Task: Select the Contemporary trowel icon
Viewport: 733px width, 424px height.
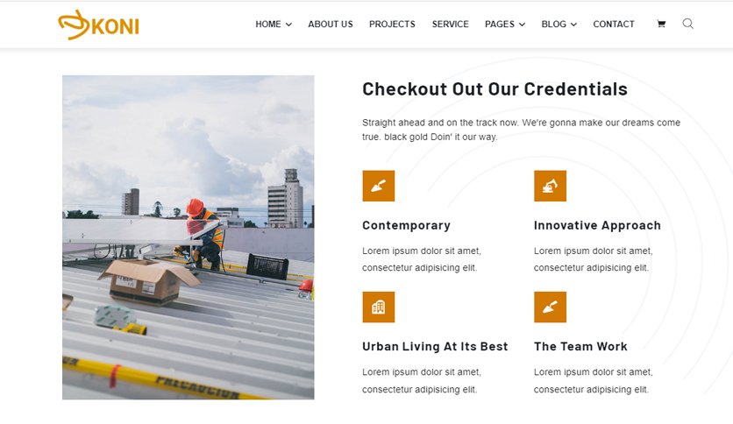Action: pyautogui.click(x=378, y=186)
